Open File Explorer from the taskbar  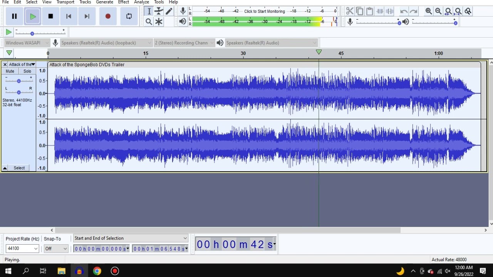click(61, 271)
